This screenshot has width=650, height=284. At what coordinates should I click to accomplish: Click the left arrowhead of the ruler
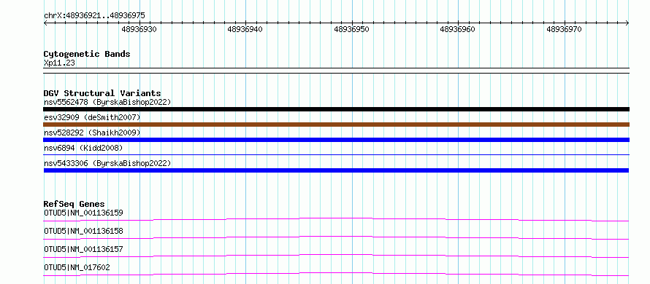[x=45, y=23]
